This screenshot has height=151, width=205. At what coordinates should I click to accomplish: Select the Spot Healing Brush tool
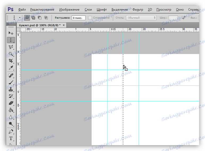pyautogui.click(x=11, y=75)
